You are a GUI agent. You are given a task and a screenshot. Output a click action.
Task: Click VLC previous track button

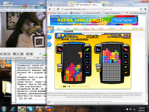tap(1, 54)
